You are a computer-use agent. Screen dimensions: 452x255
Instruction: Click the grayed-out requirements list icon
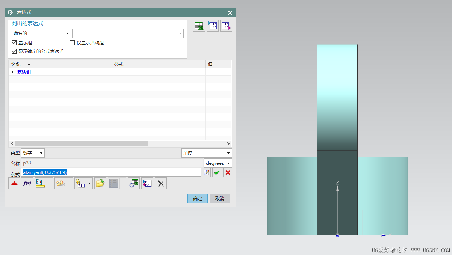click(114, 183)
